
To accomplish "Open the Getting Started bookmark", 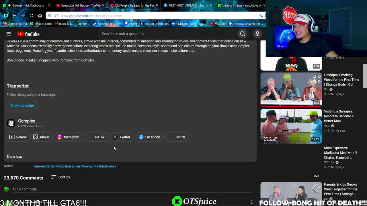I will pos(15,24).
